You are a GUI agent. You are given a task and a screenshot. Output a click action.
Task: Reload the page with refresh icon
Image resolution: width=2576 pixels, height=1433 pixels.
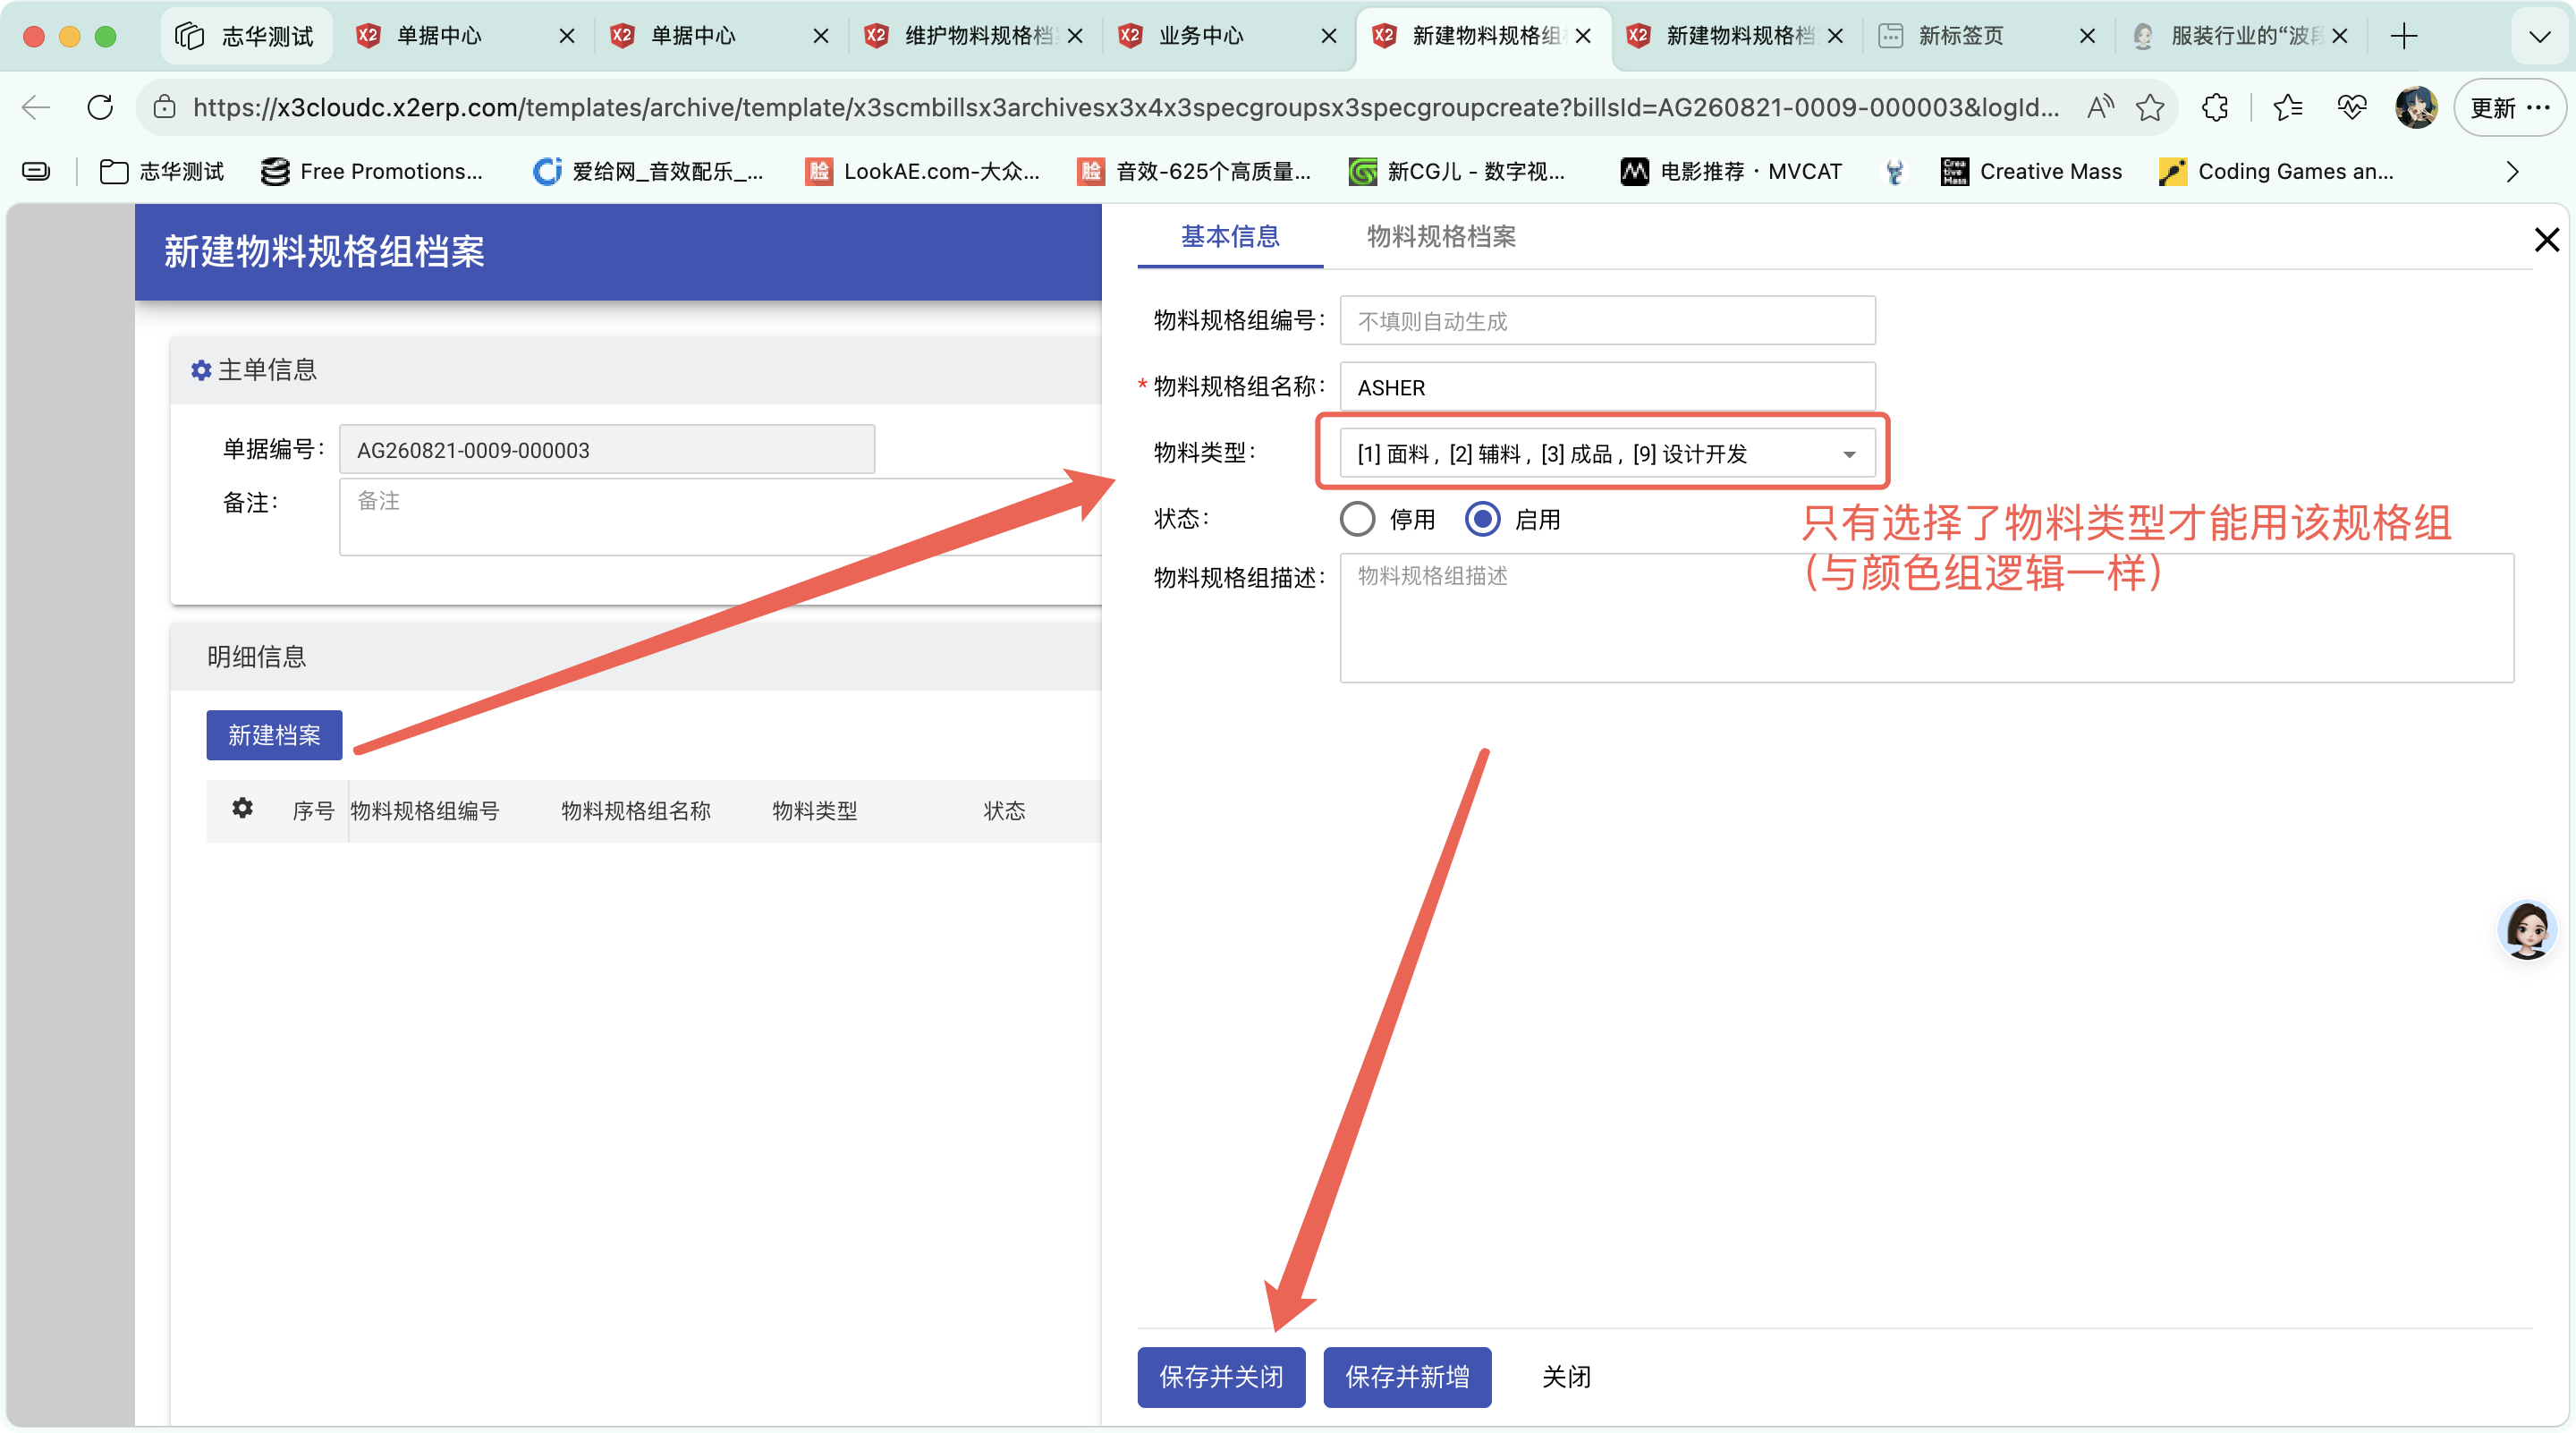tap(100, 107)
